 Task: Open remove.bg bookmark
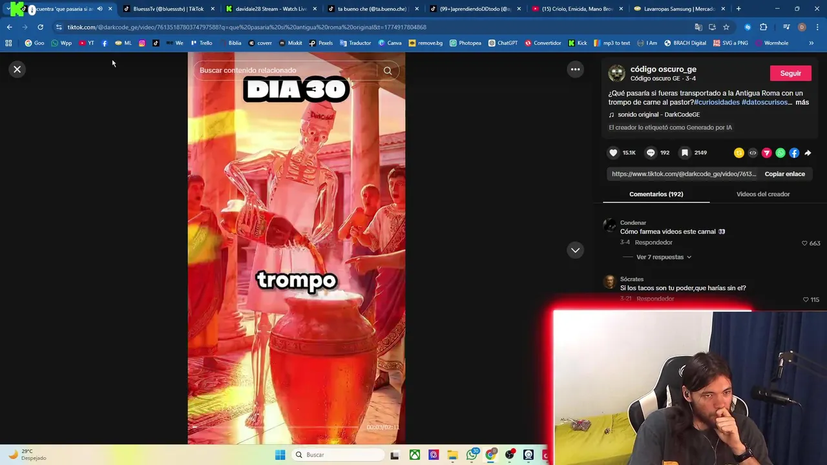point(425,43)
